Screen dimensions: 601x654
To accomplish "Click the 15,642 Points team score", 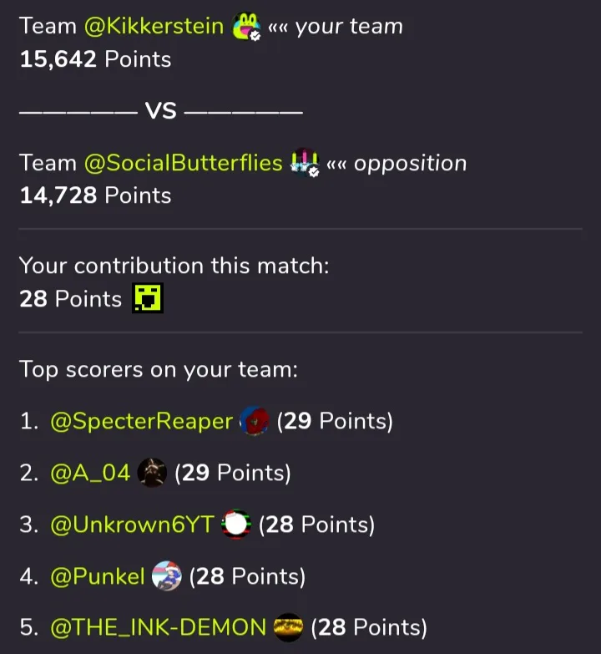I will point(95,59).
